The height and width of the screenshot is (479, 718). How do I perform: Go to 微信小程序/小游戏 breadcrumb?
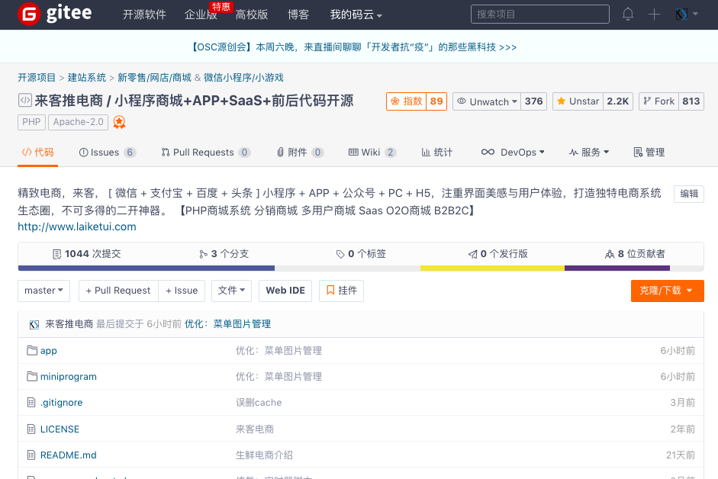(x=243, y=78)
